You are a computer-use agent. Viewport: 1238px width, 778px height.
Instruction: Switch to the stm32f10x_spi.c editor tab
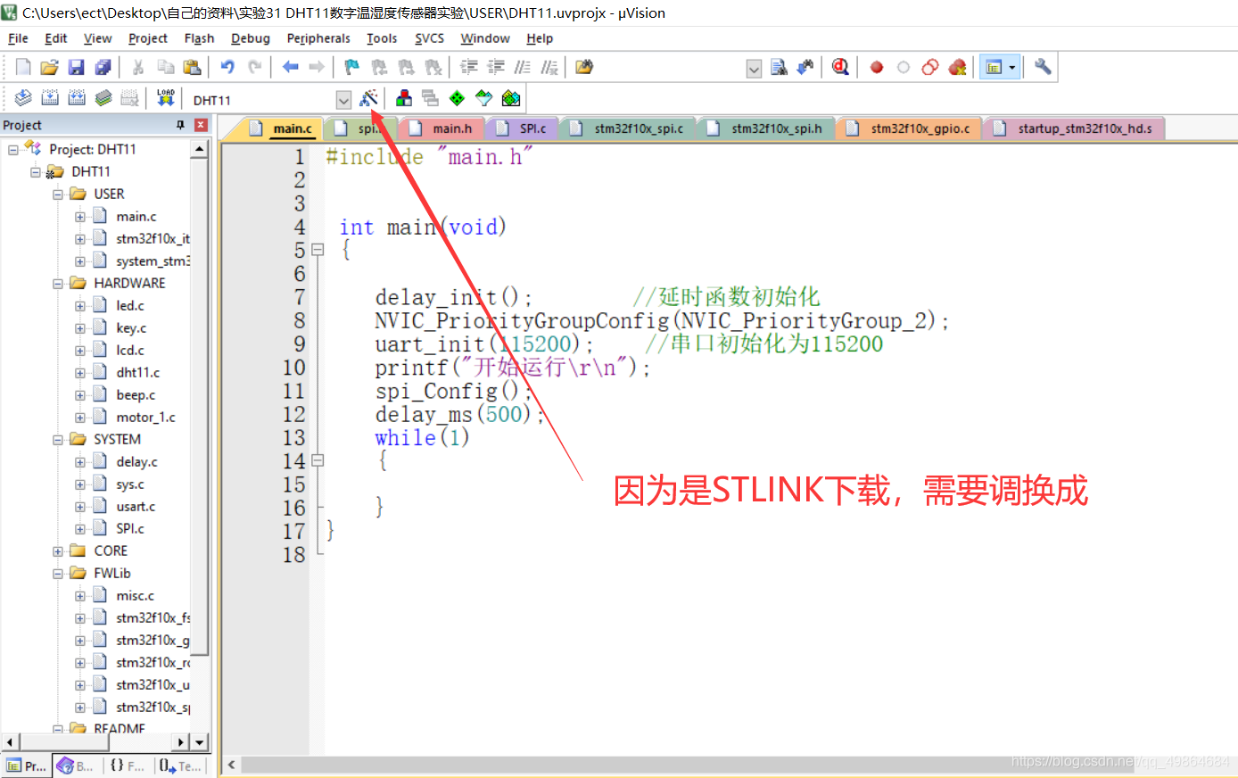629,128
